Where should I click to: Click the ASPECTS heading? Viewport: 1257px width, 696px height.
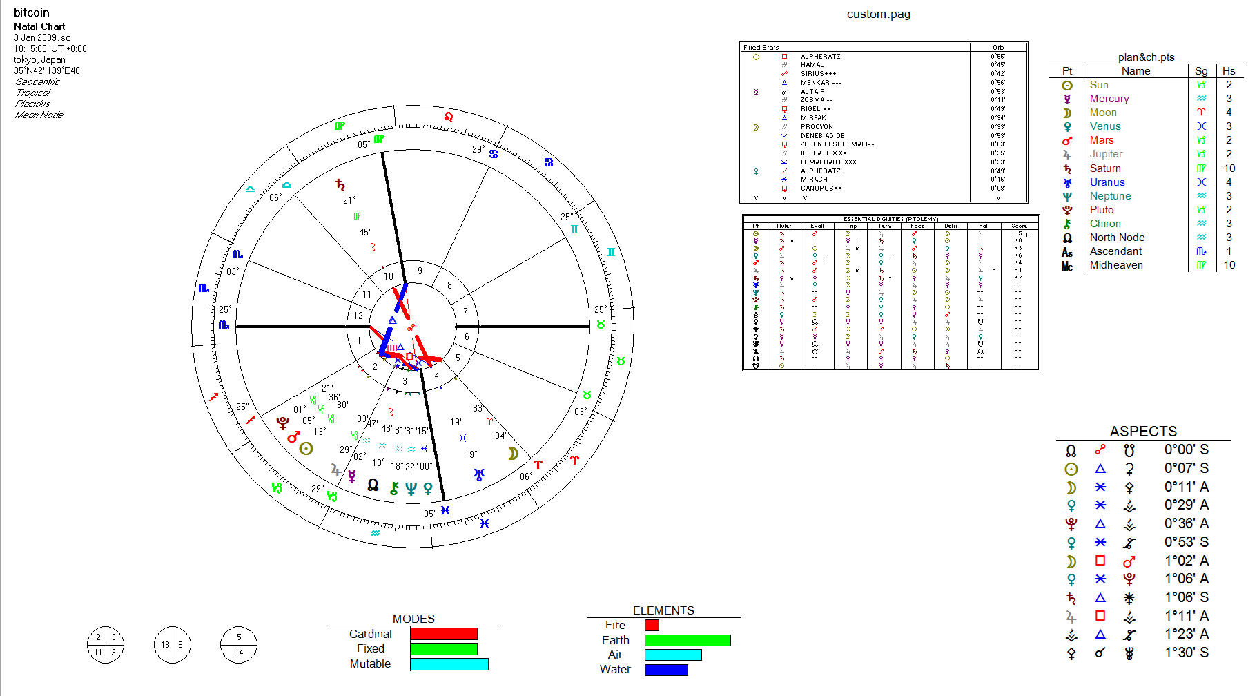click(1144, 430)
